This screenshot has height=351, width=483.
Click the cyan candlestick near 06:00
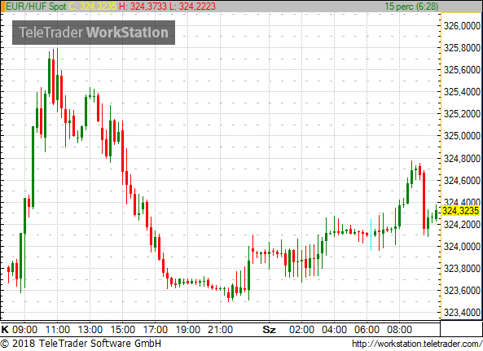371,235
